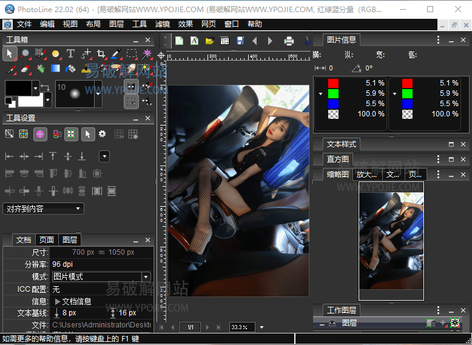Select the yellow circle shape tool

(x=55, y=54)
